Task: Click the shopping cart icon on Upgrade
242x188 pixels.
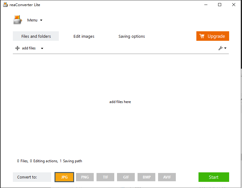Action: point(202,36)
